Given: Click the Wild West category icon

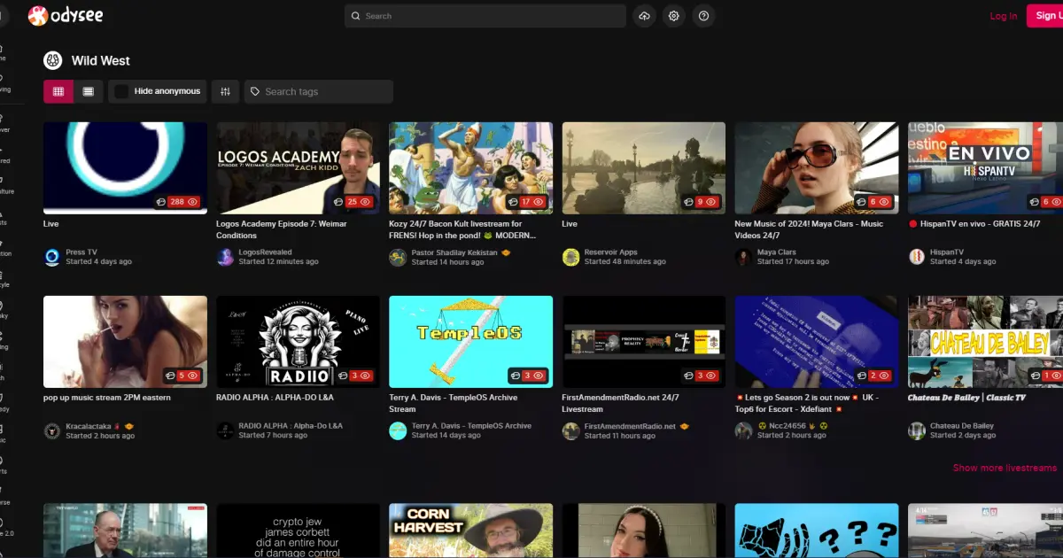Looking at the screenshot, I should pos(53,60).
